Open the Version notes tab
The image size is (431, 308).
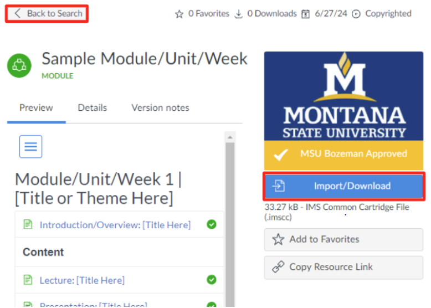point(160,107)
